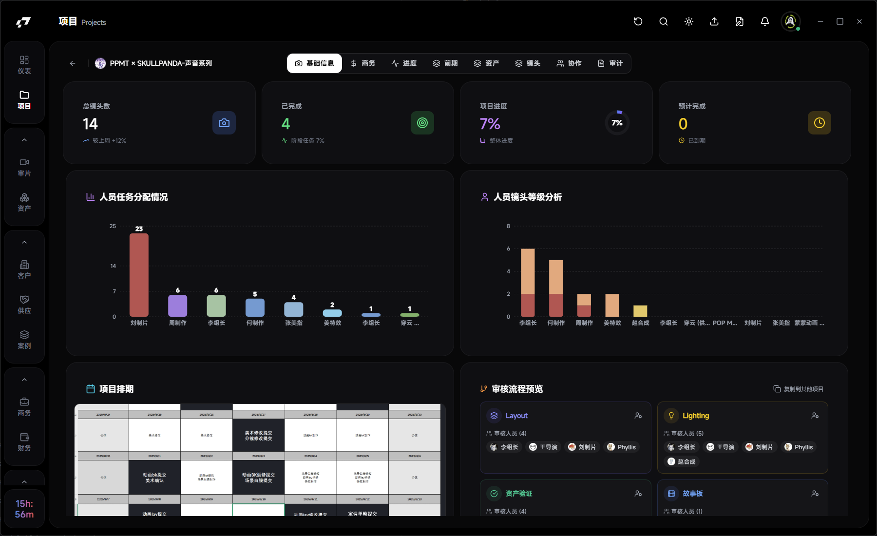Screen dimensions: 877x536
Task: Collapse the sidebar group above 商务
Action: point(24,380)
